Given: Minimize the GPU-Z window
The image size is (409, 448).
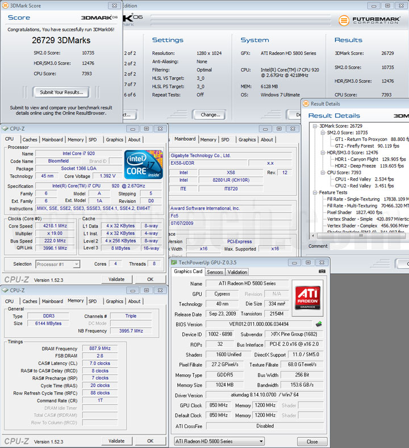Looking at the screenshot, I should point(294,262).
